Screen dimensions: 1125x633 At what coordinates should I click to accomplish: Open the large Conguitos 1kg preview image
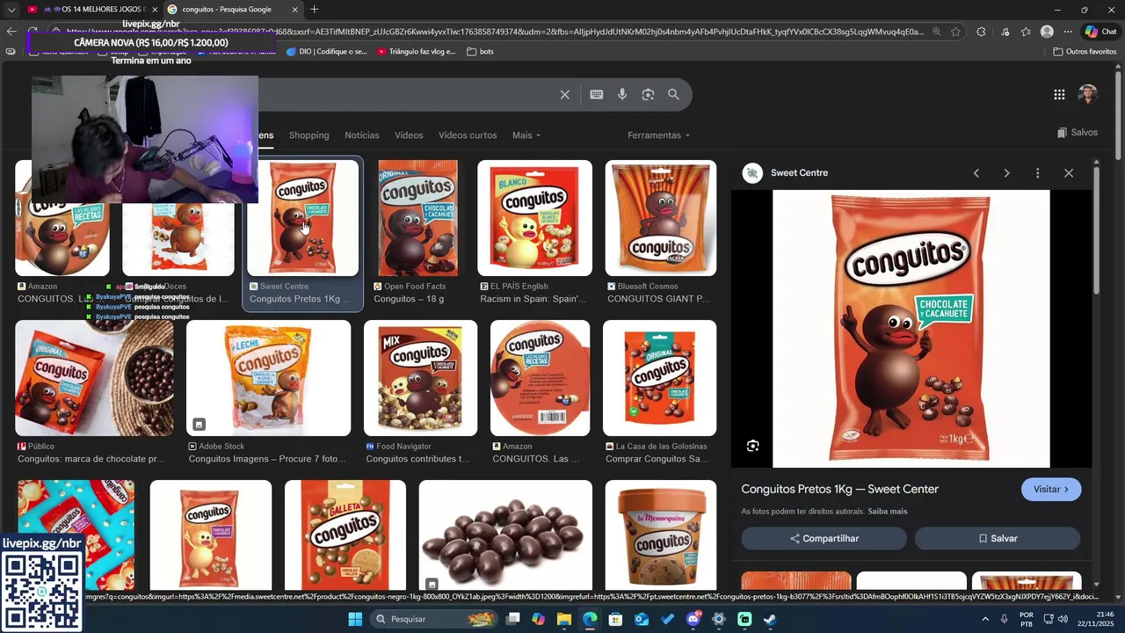point(911,329)
